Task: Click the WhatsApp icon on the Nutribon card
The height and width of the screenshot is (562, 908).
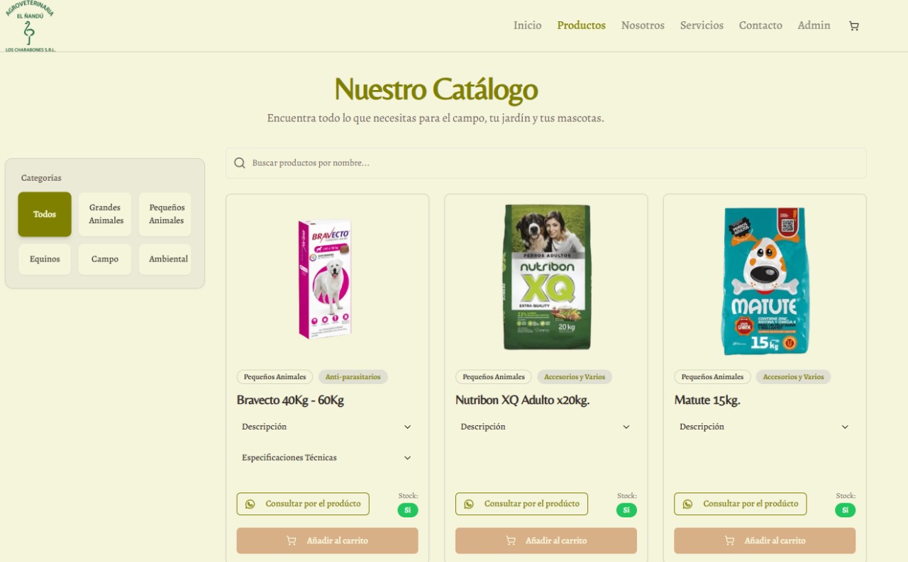Action: coord(469,504)
